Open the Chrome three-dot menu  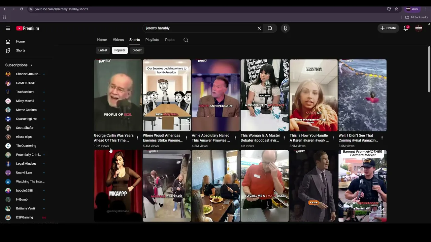426,9
